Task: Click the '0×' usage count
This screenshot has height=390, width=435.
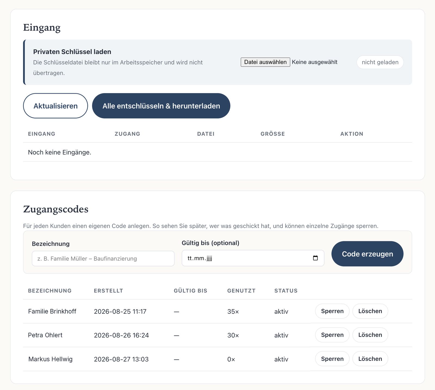Action: 231,359
